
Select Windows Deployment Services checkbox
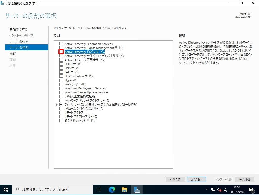(61, 88)
